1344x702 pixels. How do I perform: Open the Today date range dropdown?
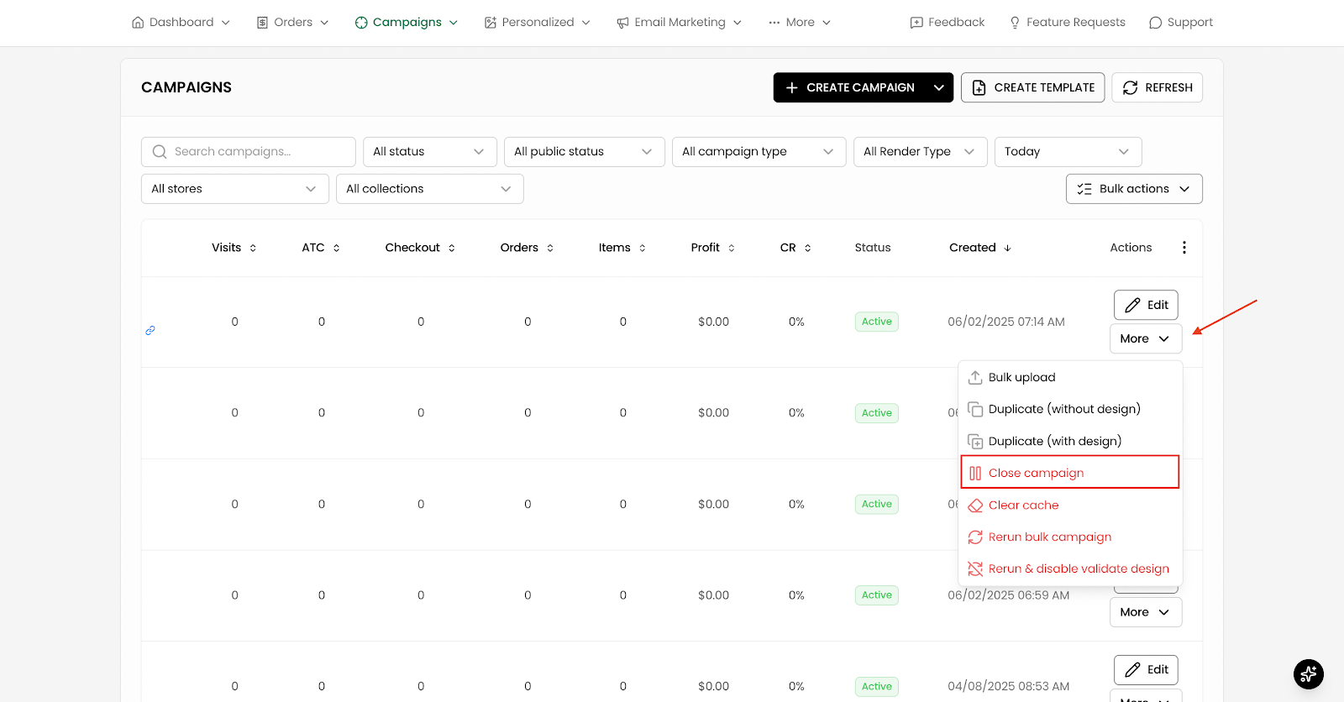point(1068,152)
